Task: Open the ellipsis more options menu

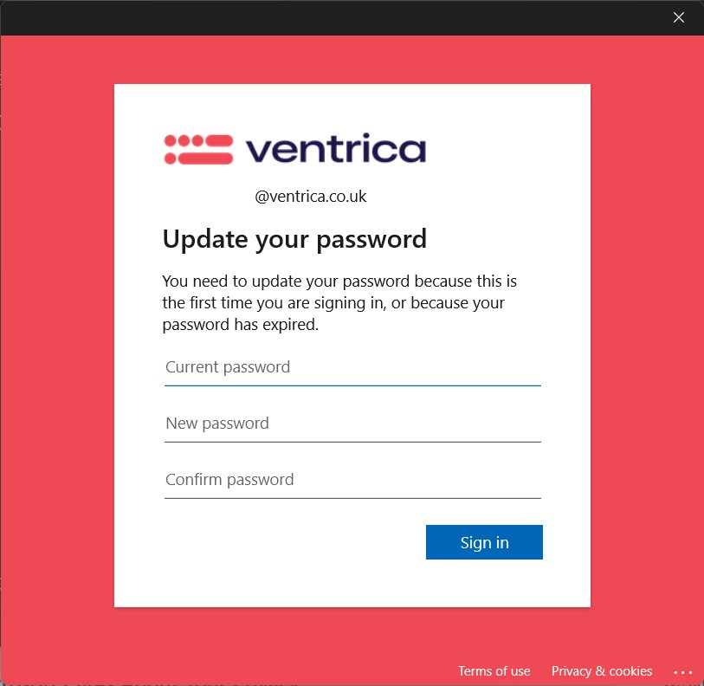Action: [683, 672]
